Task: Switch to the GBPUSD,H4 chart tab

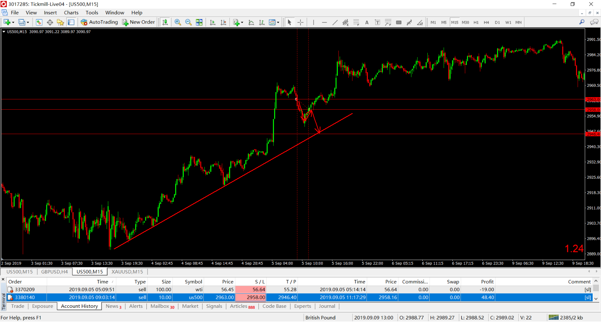Action: 54,272
